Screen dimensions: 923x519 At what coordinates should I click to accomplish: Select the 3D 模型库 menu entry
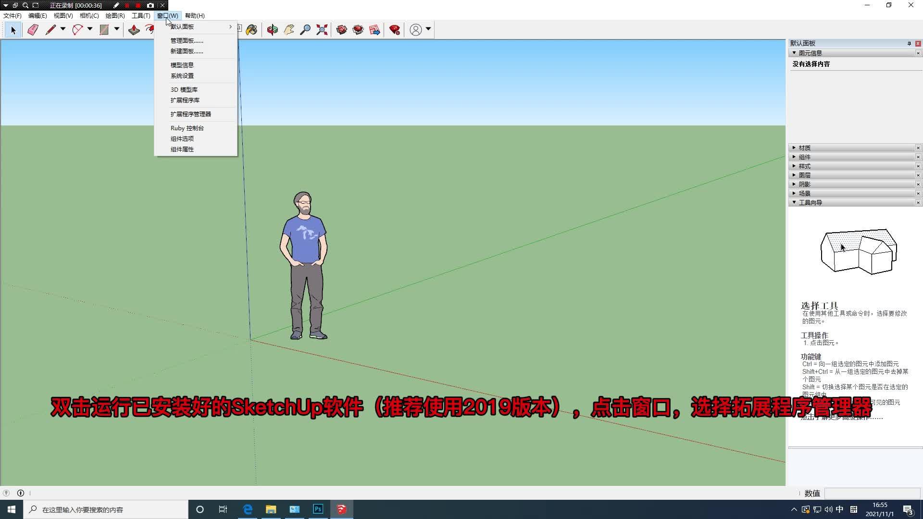pyautogui.click(x=196, y=90)
